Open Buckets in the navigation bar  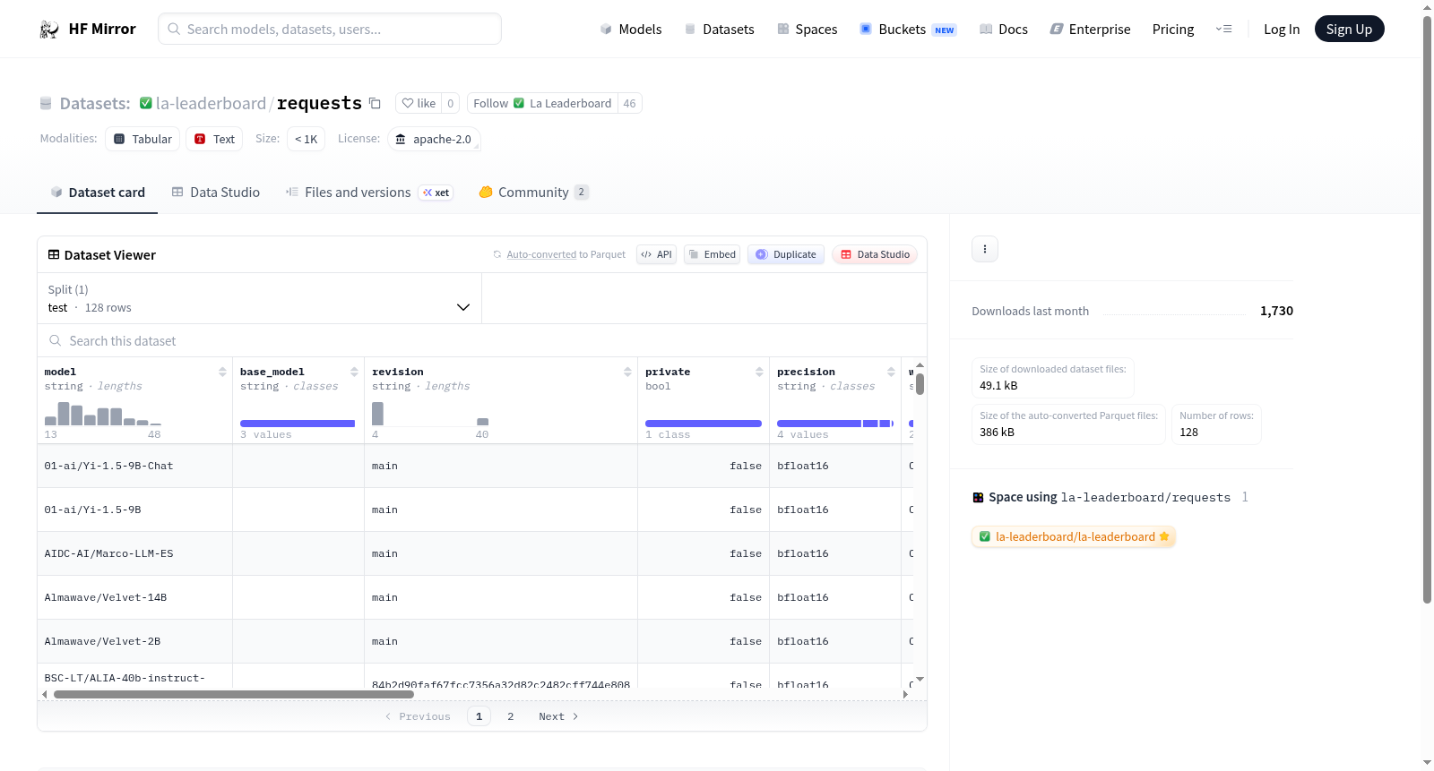point(909,30)
